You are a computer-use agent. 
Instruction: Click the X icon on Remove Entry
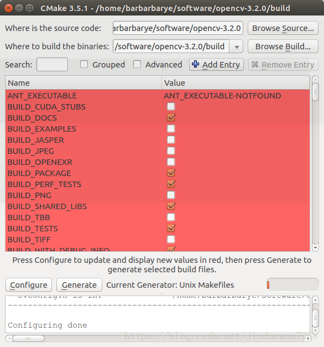[x=255, y=64]
